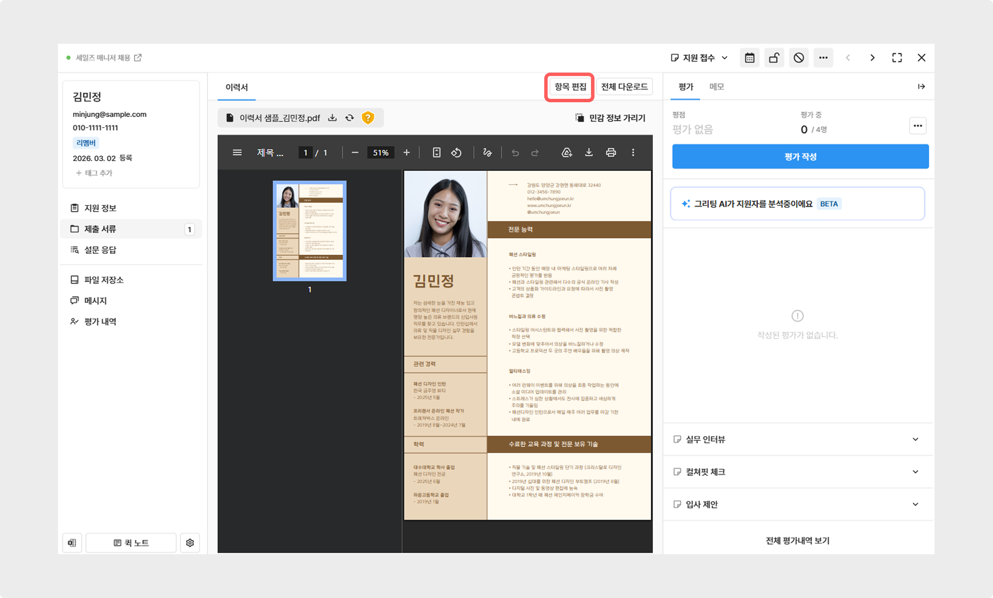Open the top bar more options menu
The width and height of the screenshot is (993, 598).
click(823, 58)
